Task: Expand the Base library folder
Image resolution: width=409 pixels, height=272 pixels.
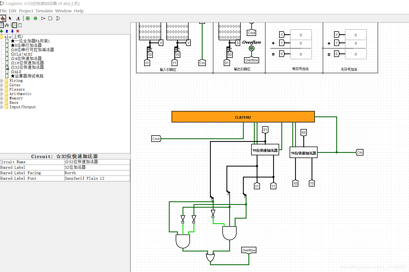Action: (x=1, y=103)
